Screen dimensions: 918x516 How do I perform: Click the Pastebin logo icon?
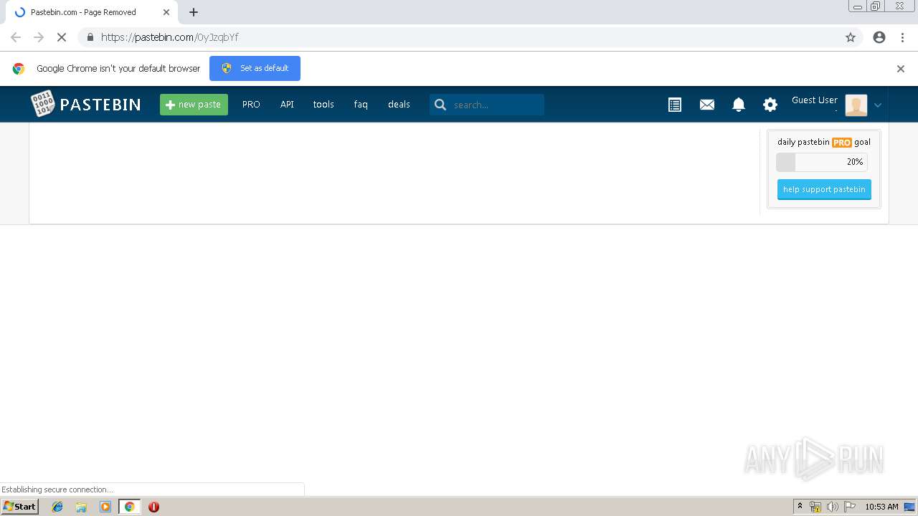point(42,104)
